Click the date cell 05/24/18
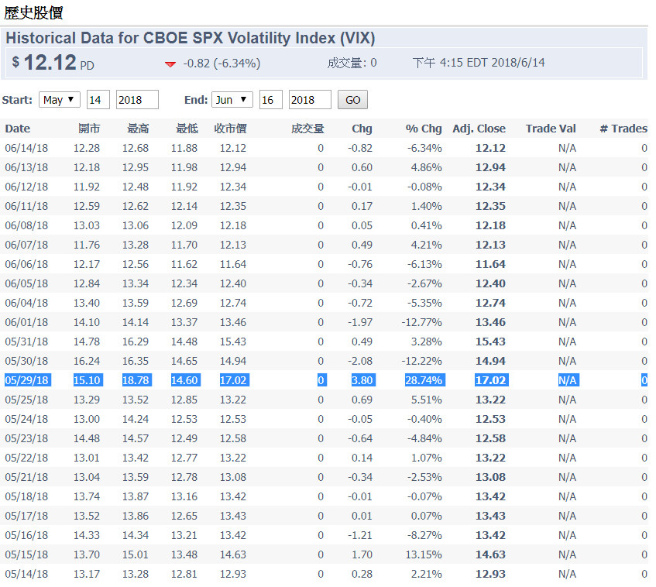The width and height of the screenshot is (656, 587). pos(26,419)
